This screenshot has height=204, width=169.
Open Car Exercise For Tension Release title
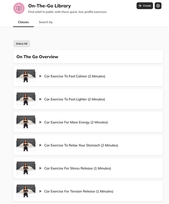79,191
